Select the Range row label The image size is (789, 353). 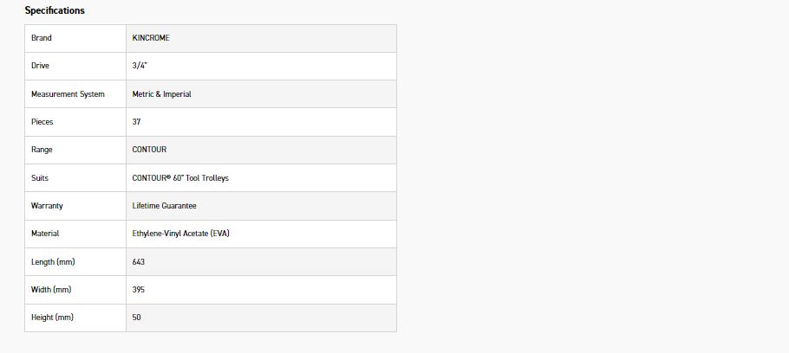42,150
